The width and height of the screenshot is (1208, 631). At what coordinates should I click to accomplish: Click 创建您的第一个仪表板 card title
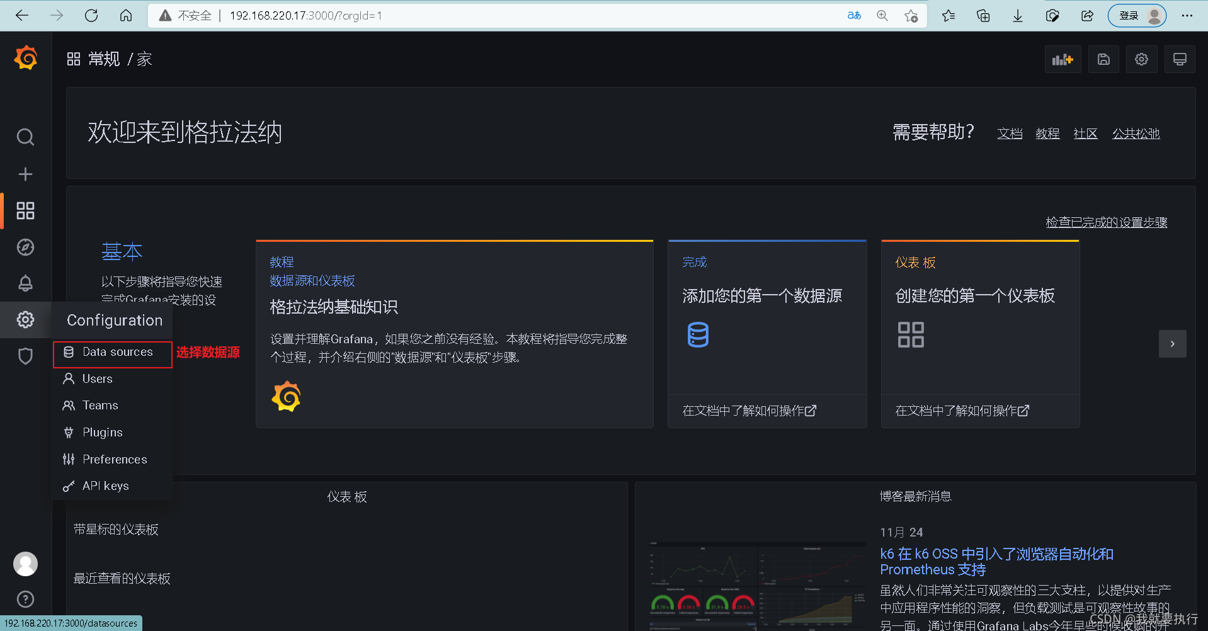point(975,295)
